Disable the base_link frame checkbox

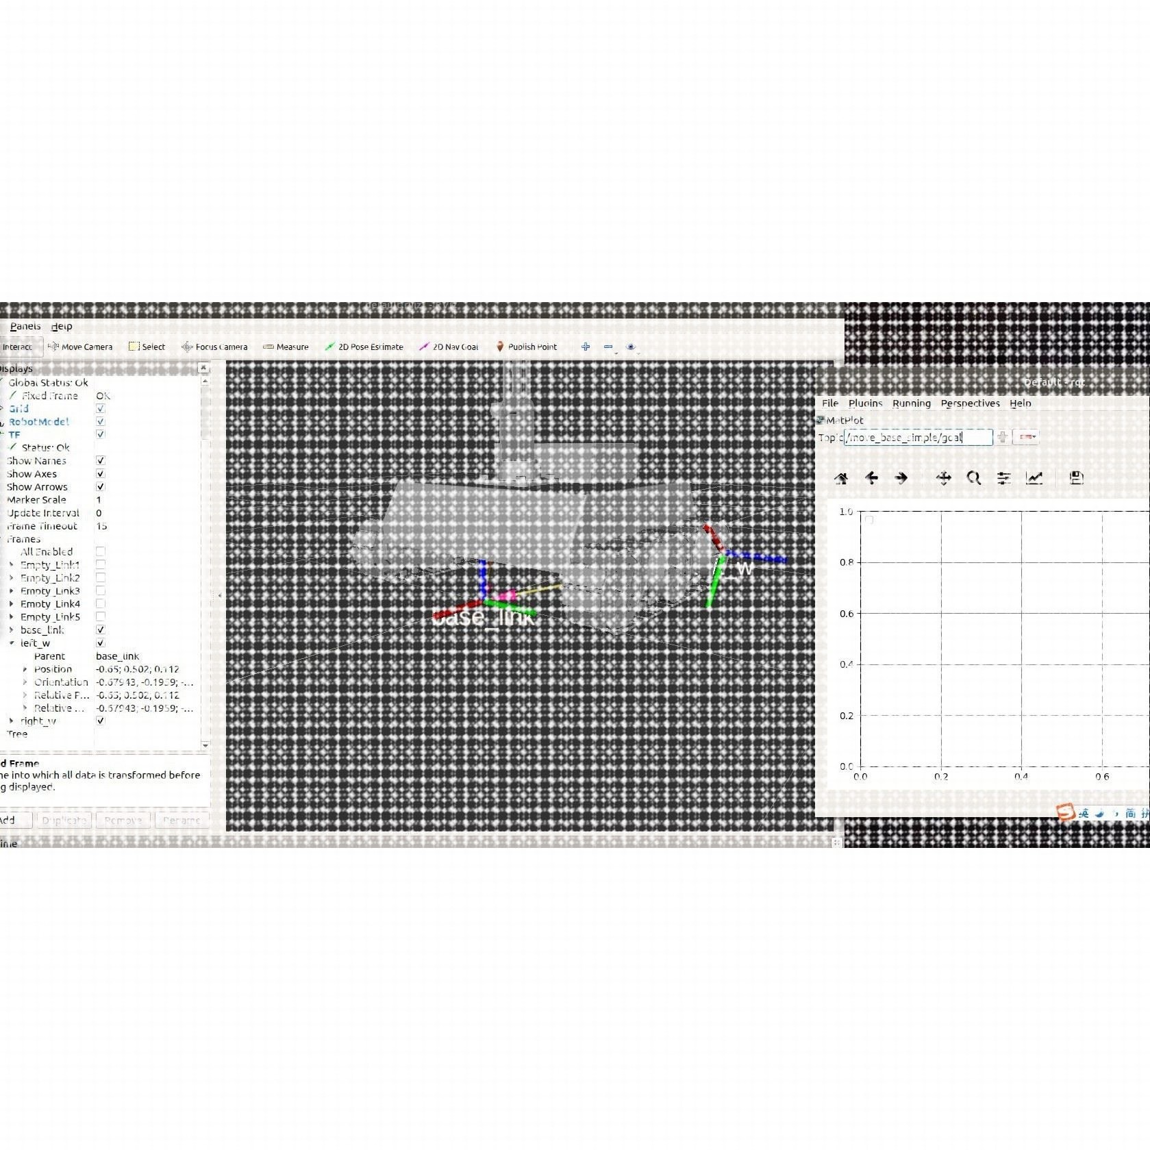click(x=101, y=629)
